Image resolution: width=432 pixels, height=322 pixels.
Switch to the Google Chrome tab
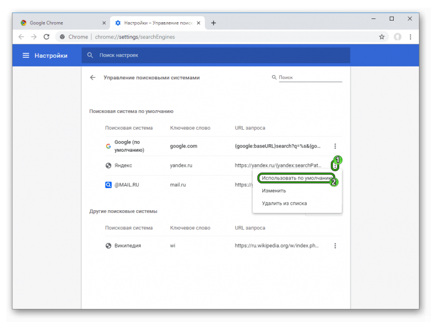coord(63,23)
